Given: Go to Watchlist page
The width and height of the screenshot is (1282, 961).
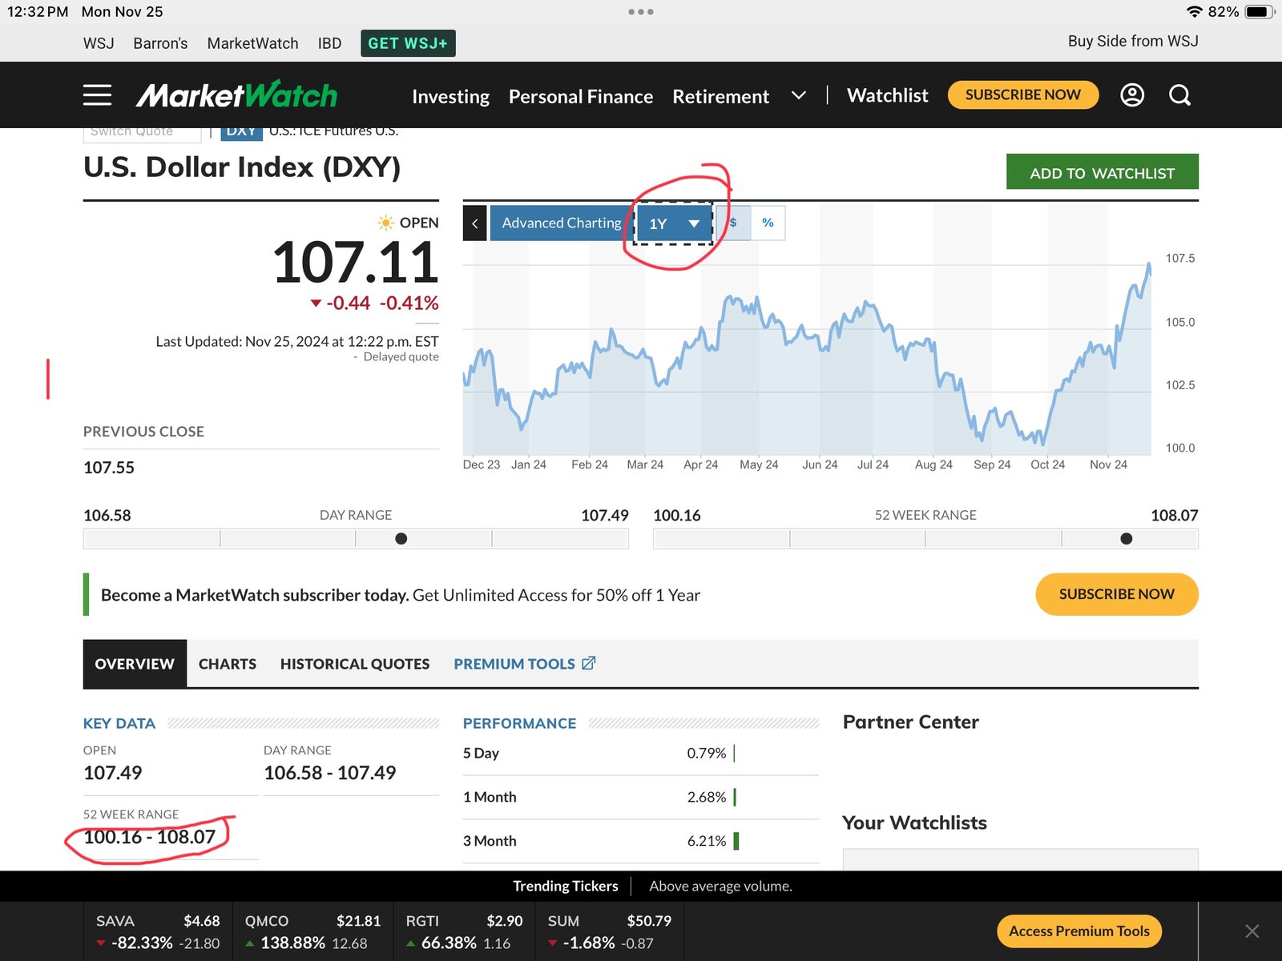Looking at the screenshot, I should [x=887, y=95].
